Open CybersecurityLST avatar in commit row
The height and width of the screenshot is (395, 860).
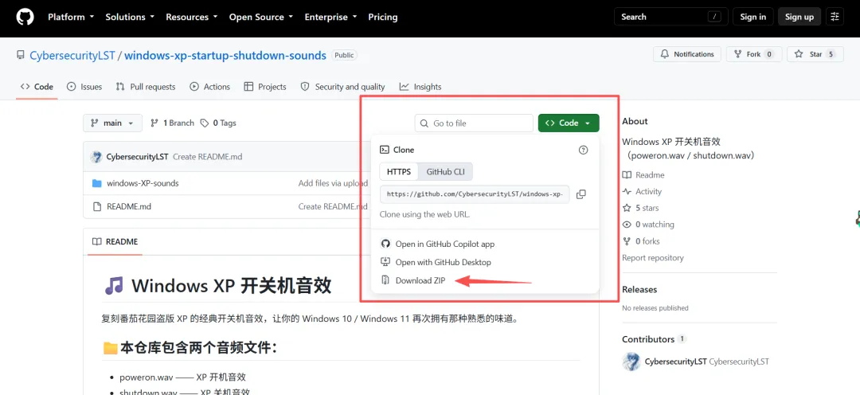pos(96,157)
